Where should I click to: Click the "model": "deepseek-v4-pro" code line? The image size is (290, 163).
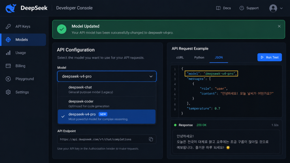pyautogui.click(x=211, y=74)
